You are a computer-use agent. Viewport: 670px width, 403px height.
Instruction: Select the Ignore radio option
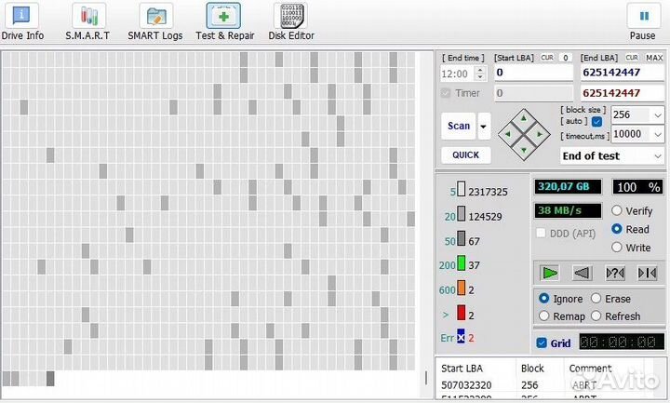(544, 299)
